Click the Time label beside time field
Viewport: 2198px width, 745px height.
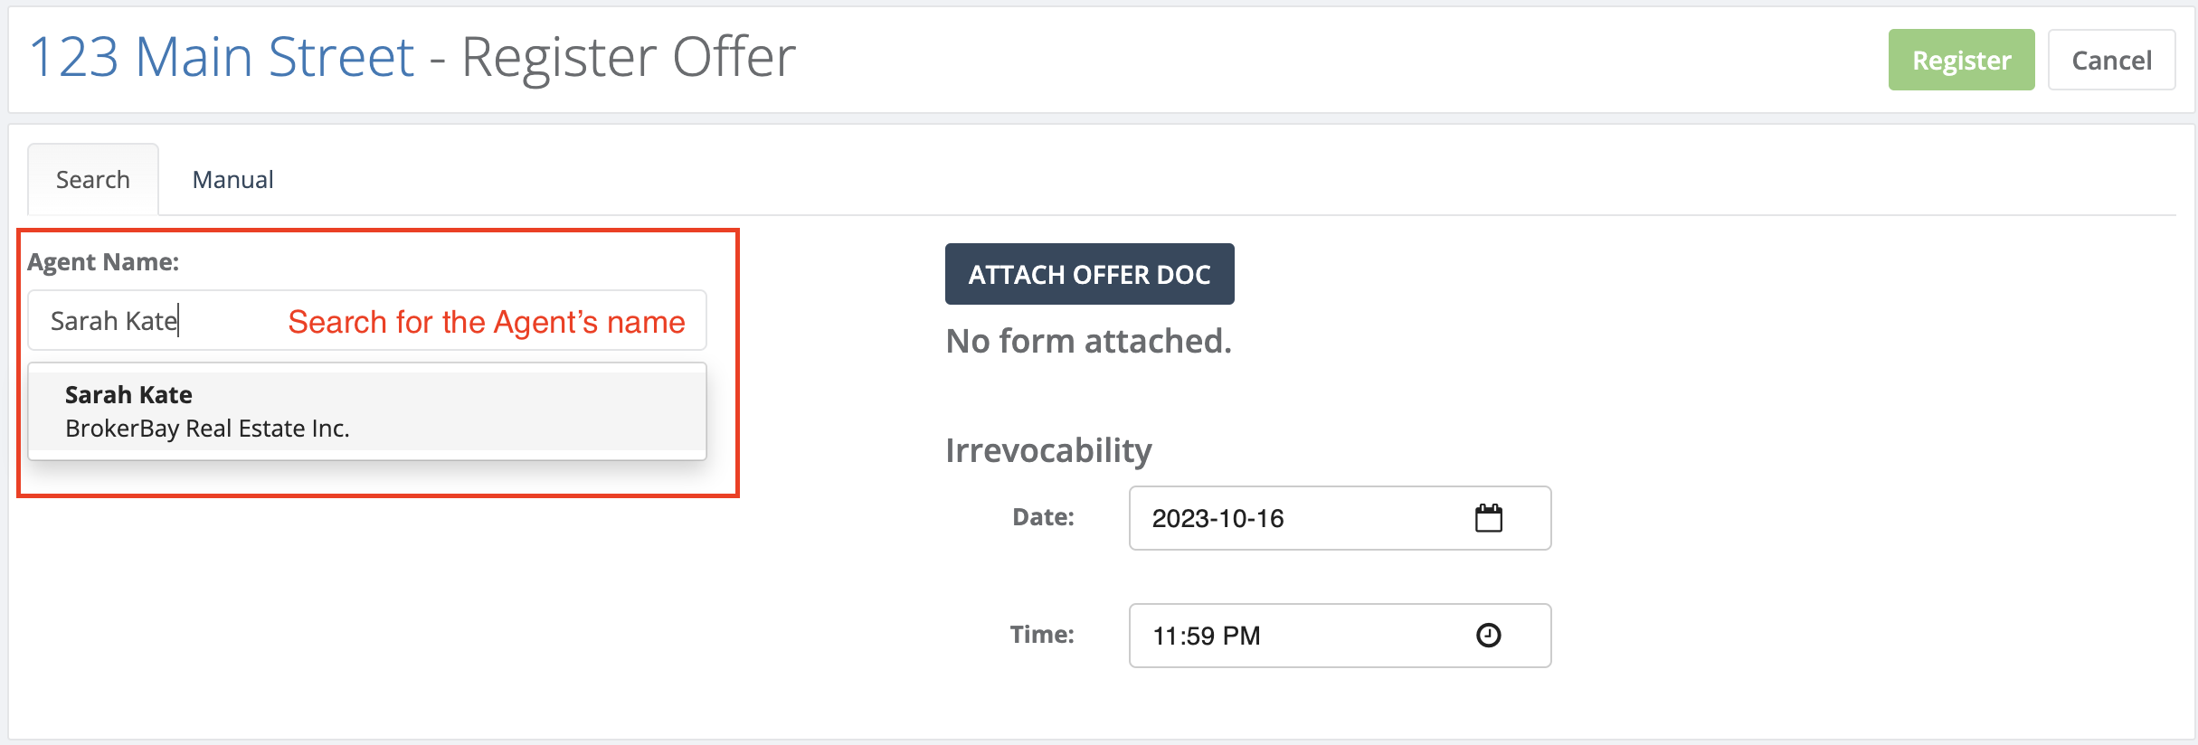1042,635
